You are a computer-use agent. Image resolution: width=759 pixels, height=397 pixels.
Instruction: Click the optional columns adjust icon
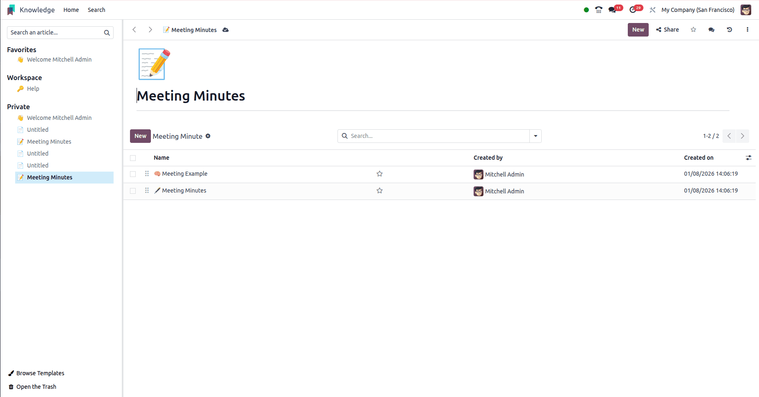(748, 158)
